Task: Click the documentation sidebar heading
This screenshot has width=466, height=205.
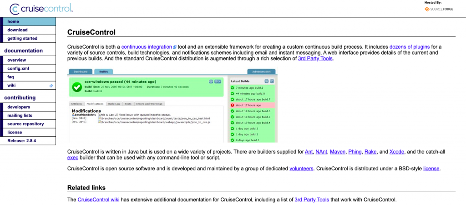Action: click(x=24, y=51)
